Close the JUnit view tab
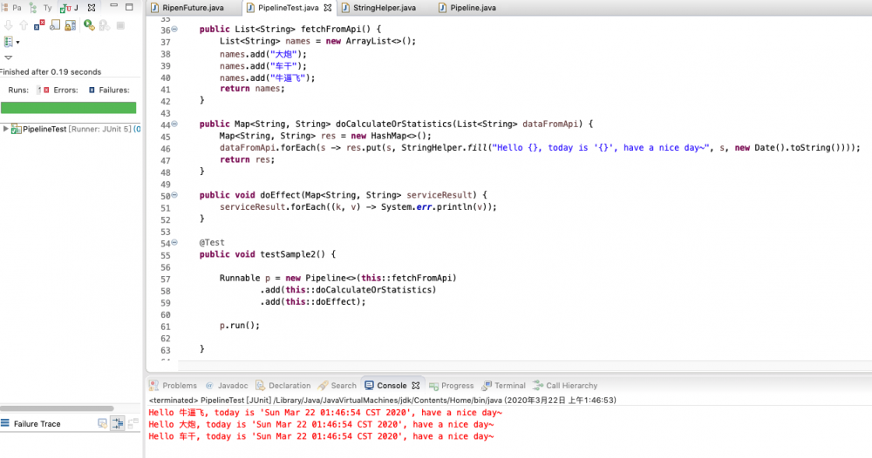The image size is (872, 458). coord(92,8)
